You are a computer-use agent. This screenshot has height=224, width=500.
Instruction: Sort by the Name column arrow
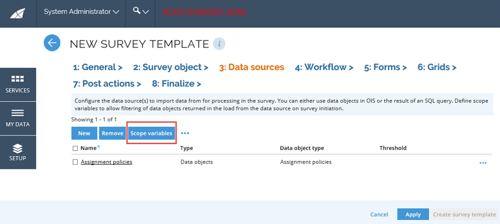tap(98, 147)
